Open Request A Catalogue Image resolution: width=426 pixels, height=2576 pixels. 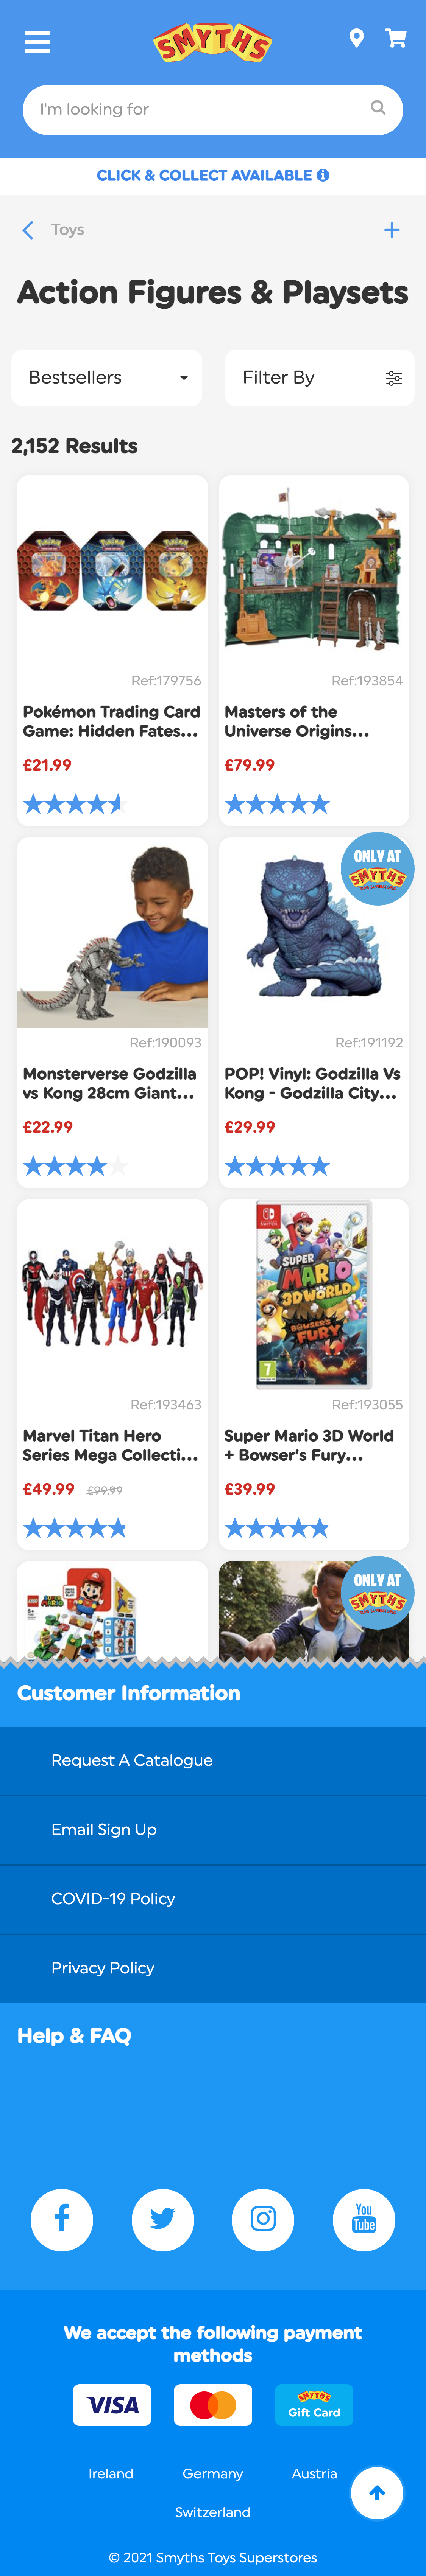132,1760
